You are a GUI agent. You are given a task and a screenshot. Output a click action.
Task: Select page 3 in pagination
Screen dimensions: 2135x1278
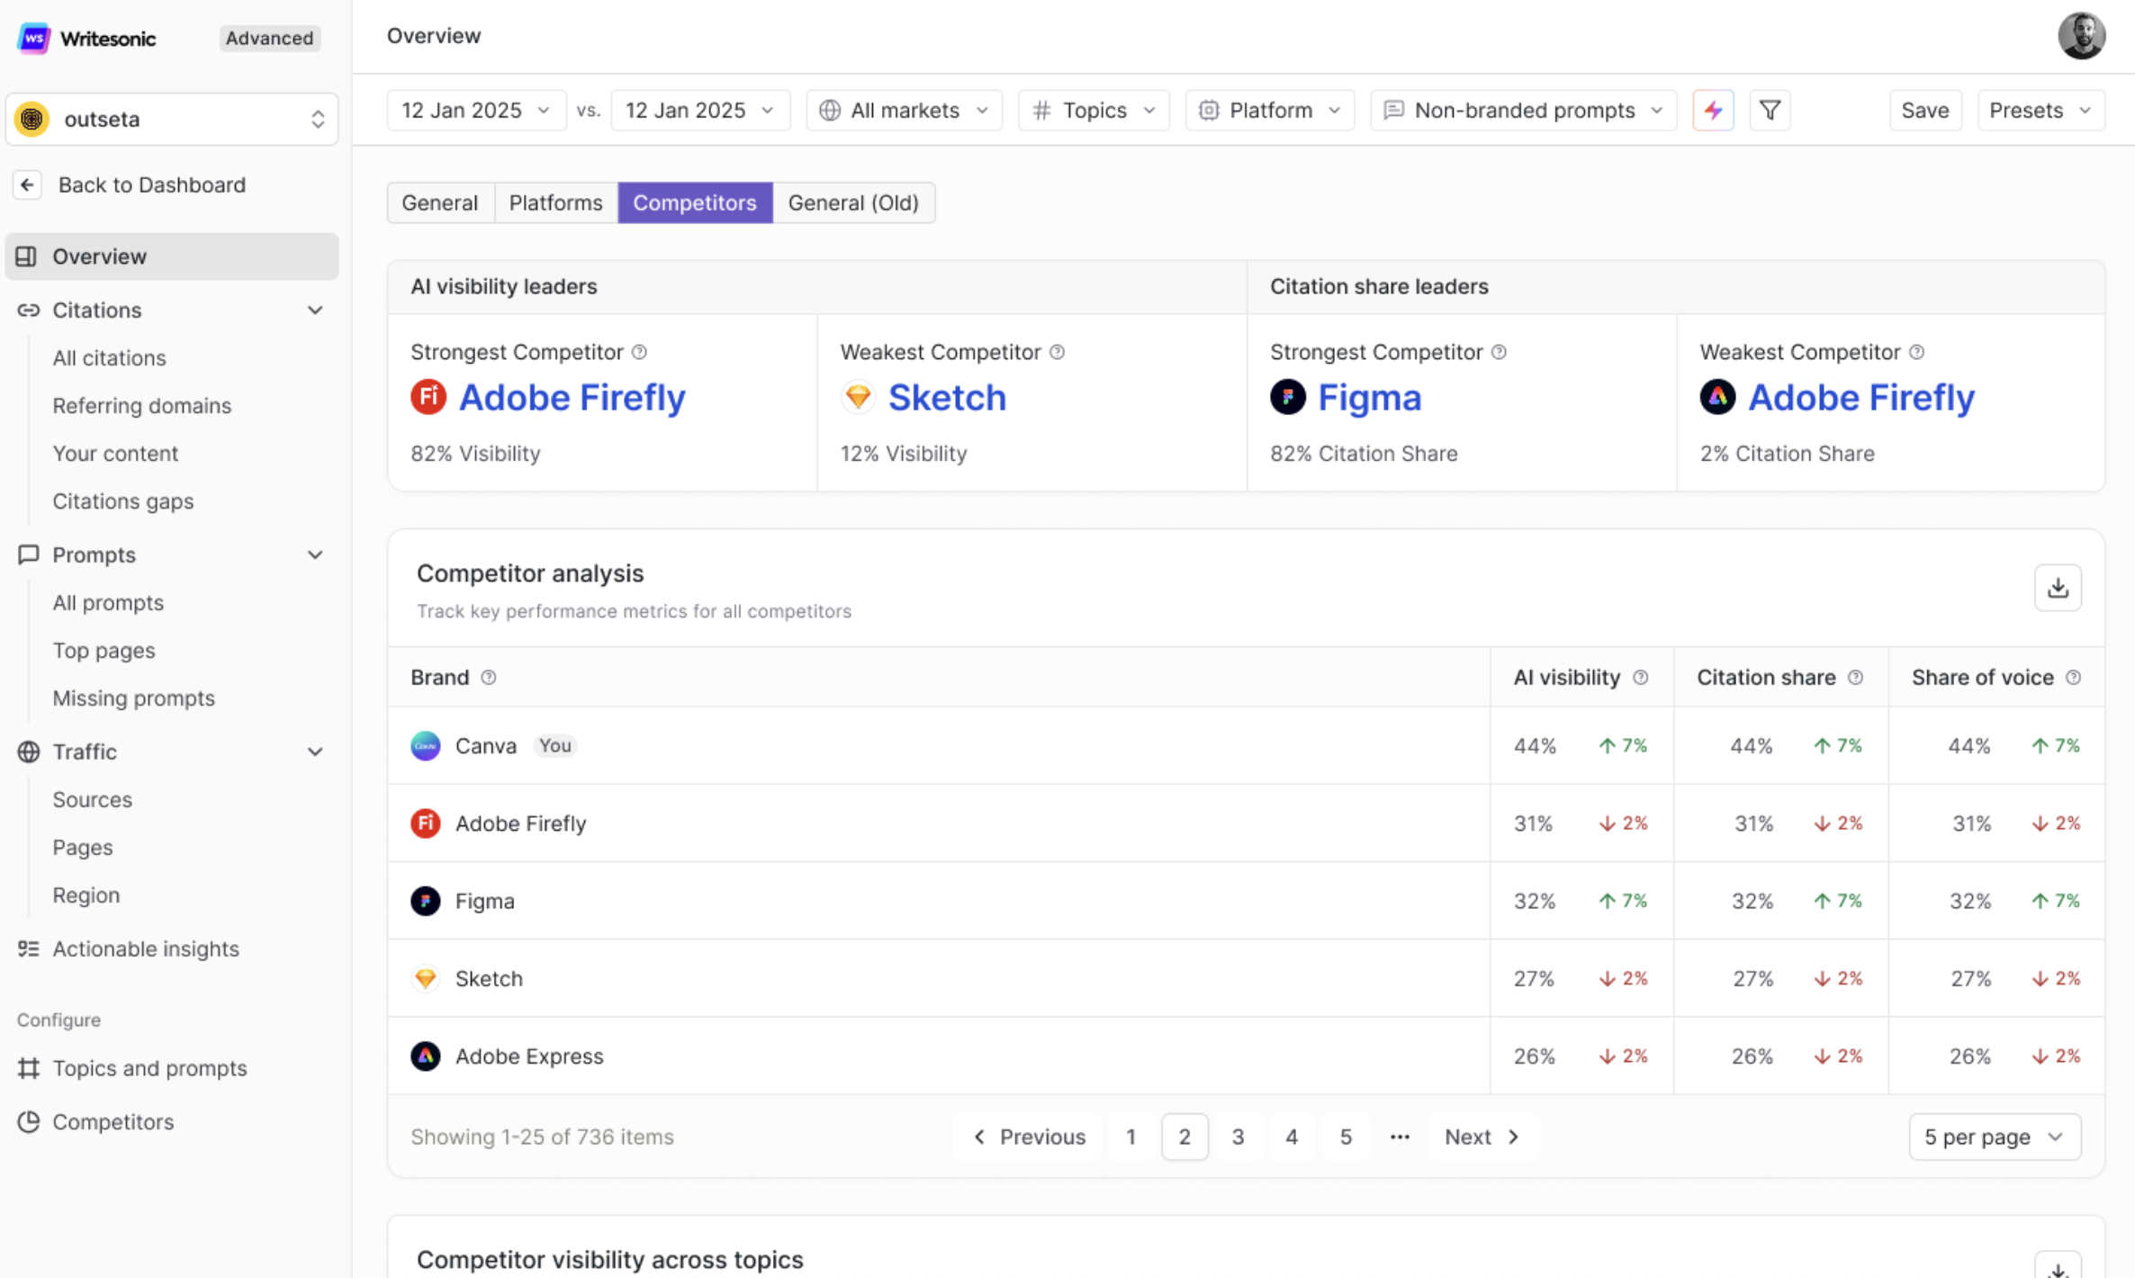pos(1238,1137)
